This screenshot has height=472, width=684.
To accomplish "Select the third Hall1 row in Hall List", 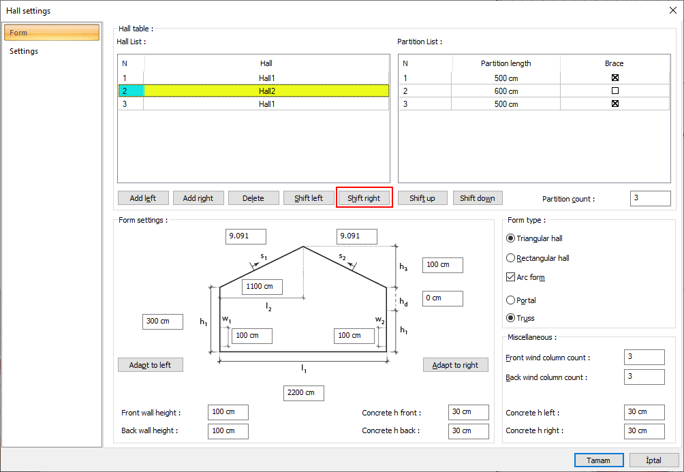I will 266,104.
